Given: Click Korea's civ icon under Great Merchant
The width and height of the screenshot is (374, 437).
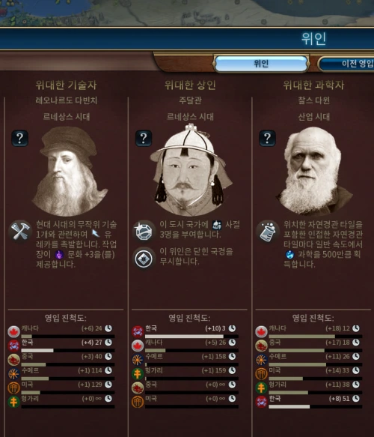Looking at the screenshot, I should 138,331.
